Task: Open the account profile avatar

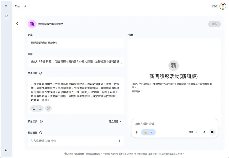Action: [223, 6]
